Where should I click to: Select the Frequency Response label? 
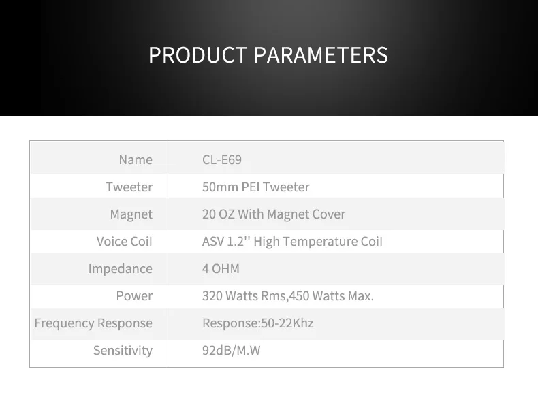point(93,323)
